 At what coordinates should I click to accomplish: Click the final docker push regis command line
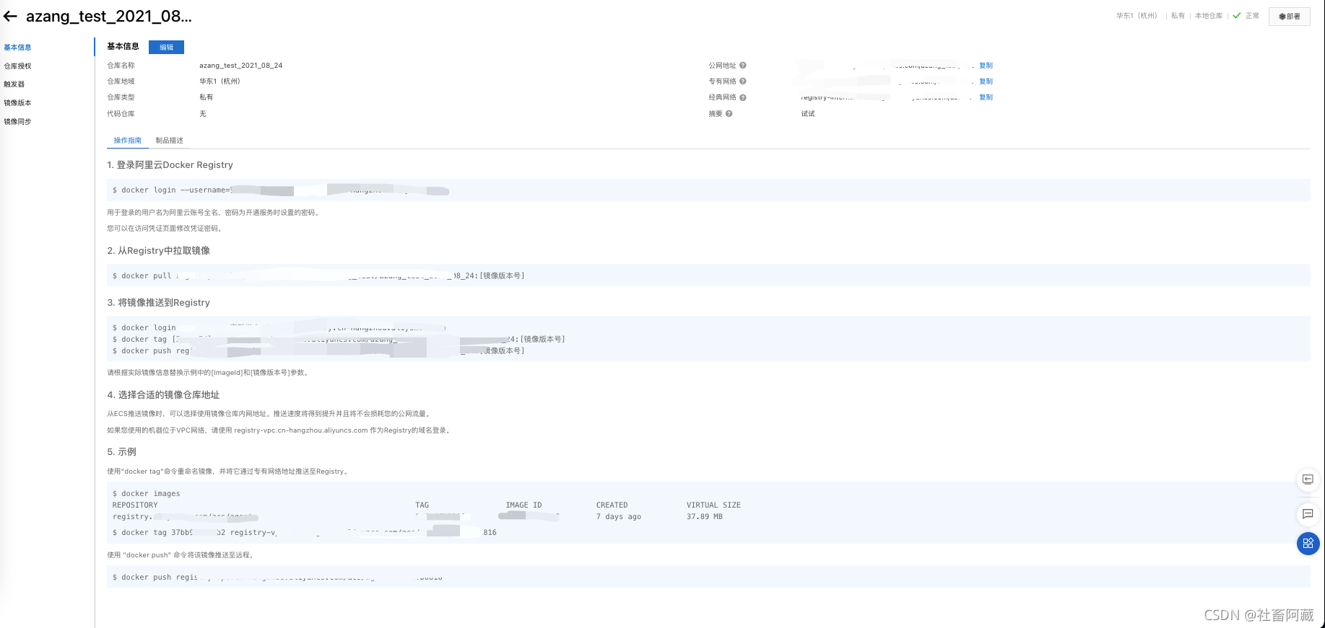(708, 577)
